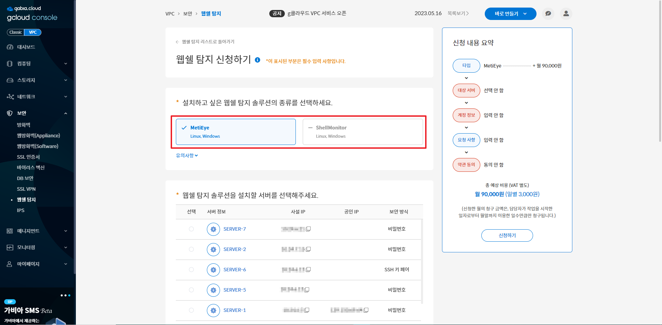The width and height of the screenshot is (662, 325).
Task: Copy the private IP of SERVER-1
Action: tap(307, 310)
